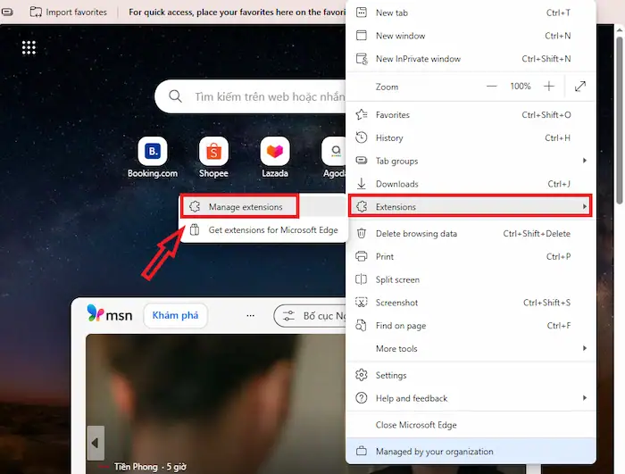Select Delete browsing data
This screenshot has height=474, width=625.
pos(416,234)
